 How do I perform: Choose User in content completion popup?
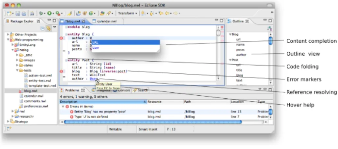pyautogui.click(x=126, y=48)
